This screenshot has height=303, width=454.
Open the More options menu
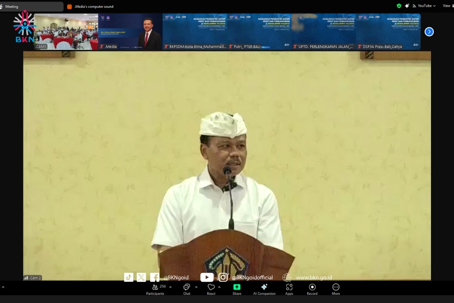pyautogui.click(x=336, y=289)
